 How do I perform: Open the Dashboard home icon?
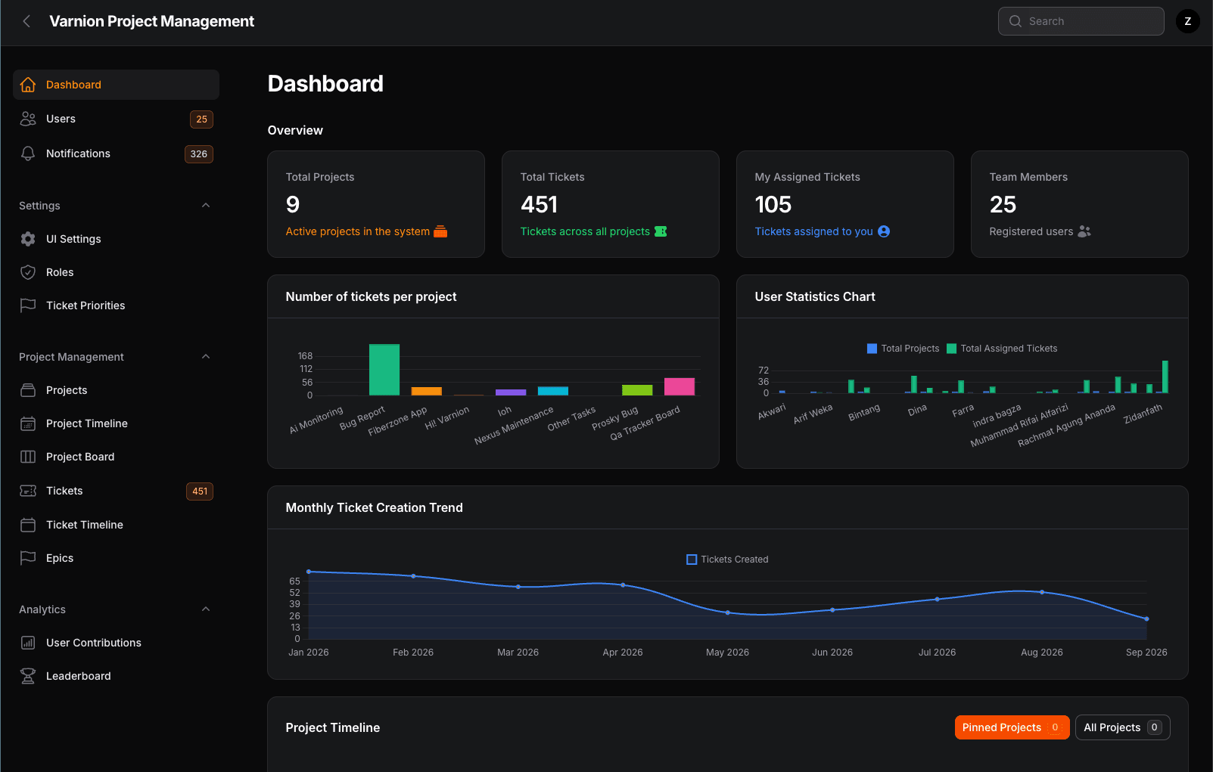click(x=28, y=85)
